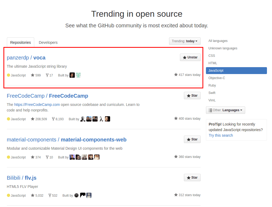Viewport: 272px width, 207px height.
Task: Click last contributor avatar of material-components-web
Action: click(97, 157)
